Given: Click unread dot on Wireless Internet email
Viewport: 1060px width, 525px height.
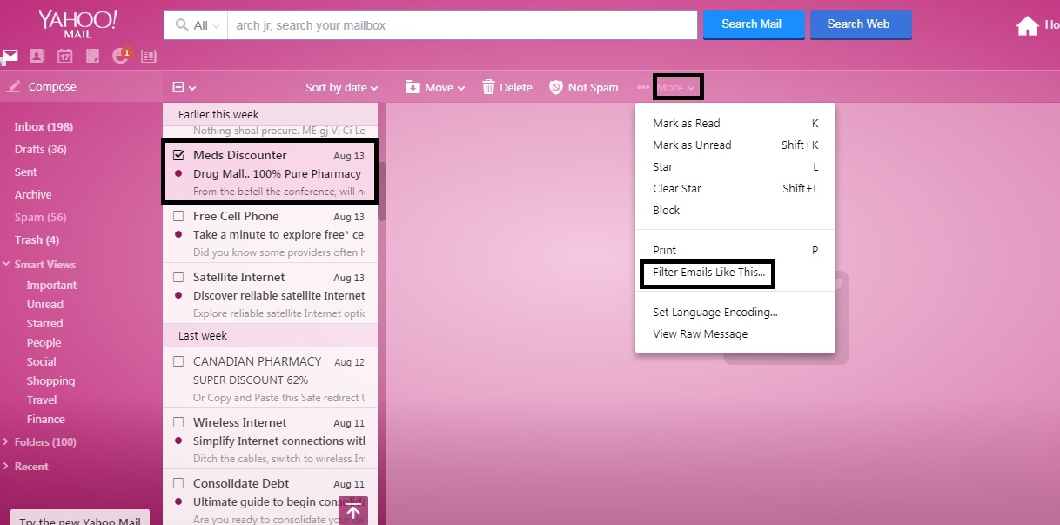Looking at the screenshot, I should click(x=178, y=441).
